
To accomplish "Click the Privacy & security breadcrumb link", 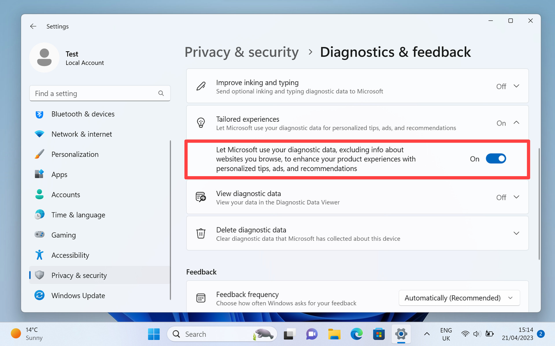I will pyautogui.click(x=241, y=52).
